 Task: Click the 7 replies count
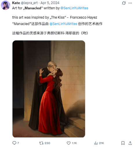click(x=18, y=143)
